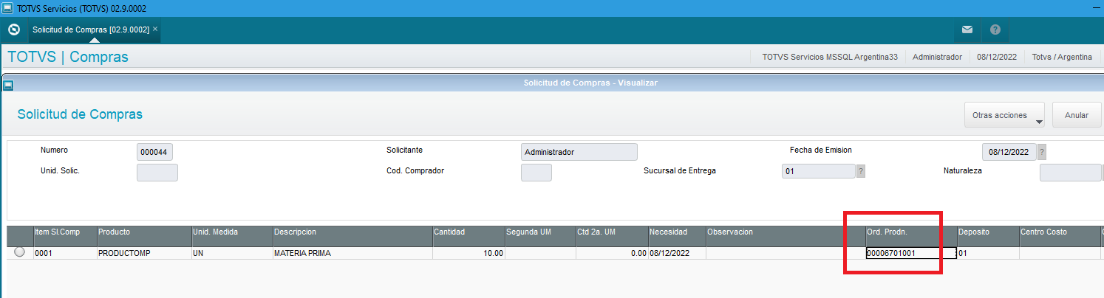Click the Deposito cell 01
Screen dimensions: 1104x298
click(x=988, y=253)
